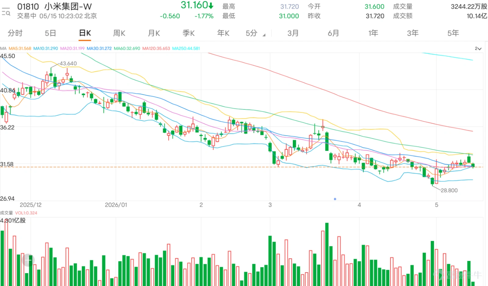
Task: Select the 日K daily candlestick tab
Action: point(85,33)
